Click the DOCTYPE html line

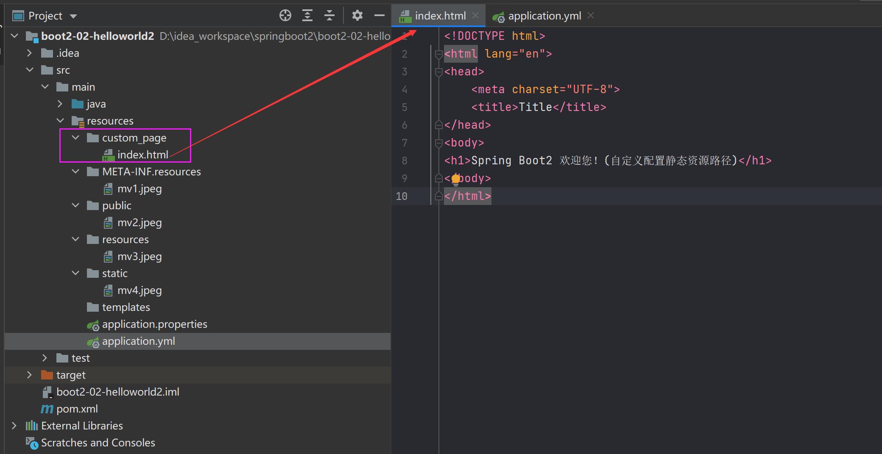coord(494,36)
